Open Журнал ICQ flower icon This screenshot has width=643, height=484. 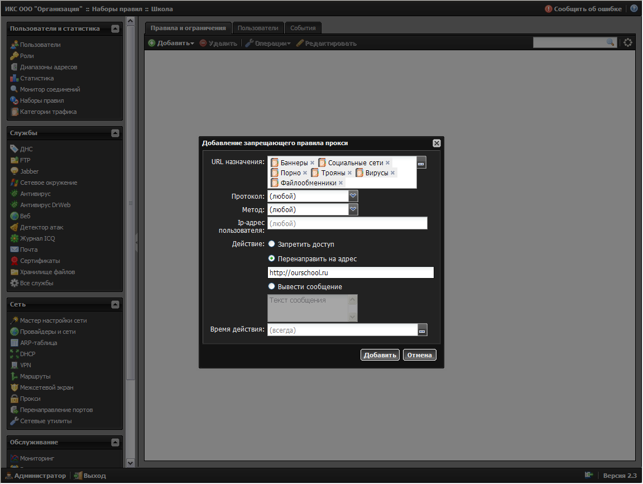click(15, 238)
